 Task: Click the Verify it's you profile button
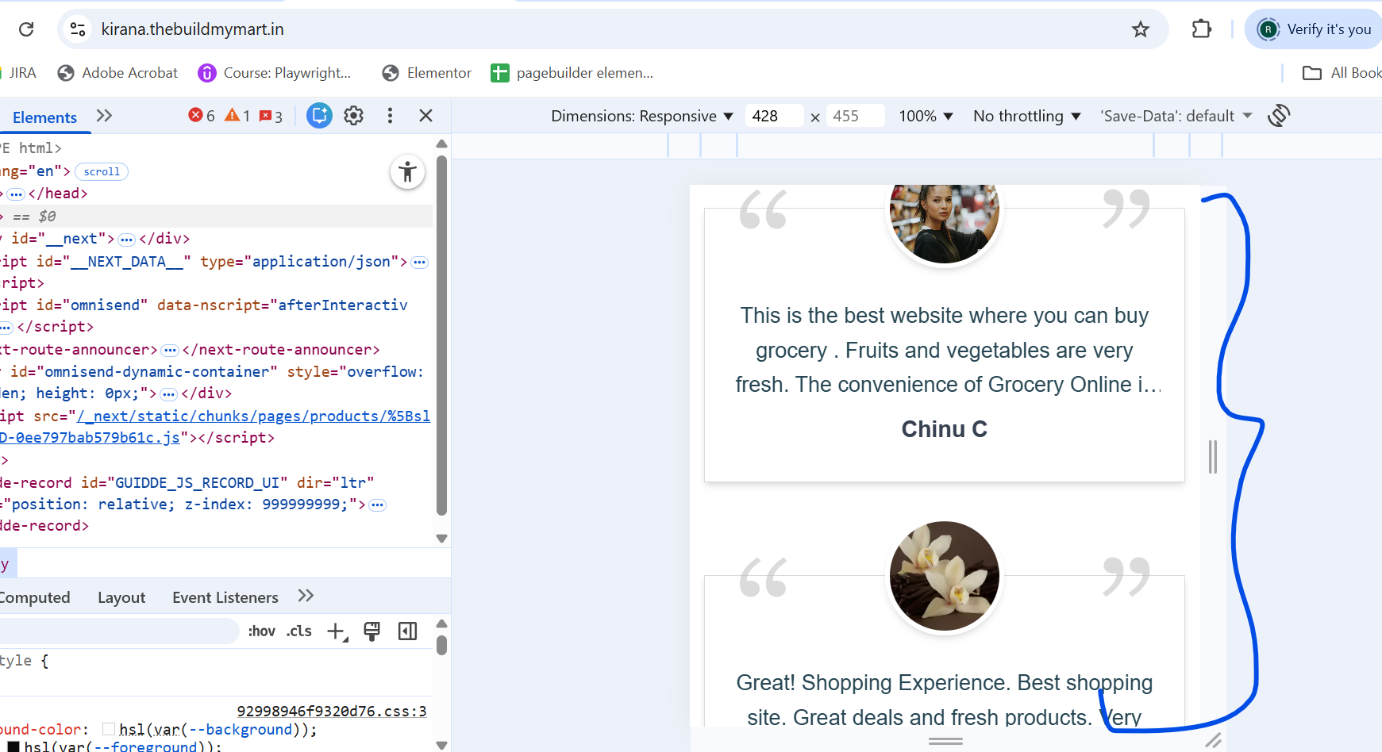tap(1314, 29)
